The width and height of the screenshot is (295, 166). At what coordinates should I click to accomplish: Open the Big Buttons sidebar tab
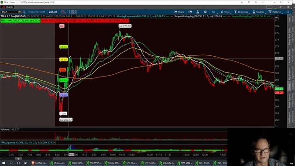(x=289, y=74)
